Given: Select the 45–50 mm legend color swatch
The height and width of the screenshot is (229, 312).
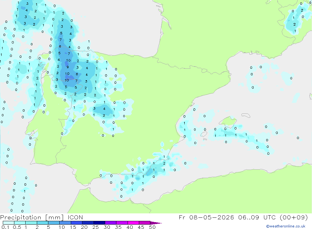Looking at the screenshot, I should pos(145,223).
